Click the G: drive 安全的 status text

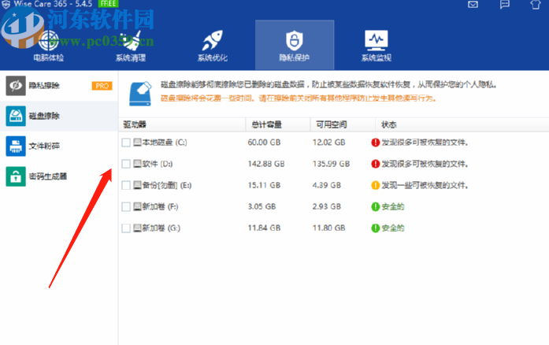click(393, 228)
